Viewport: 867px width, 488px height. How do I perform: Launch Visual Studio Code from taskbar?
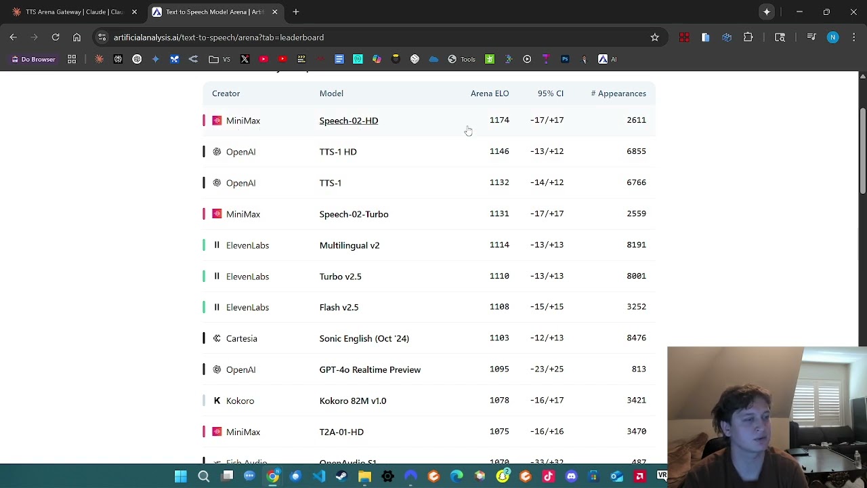(319, 476)
